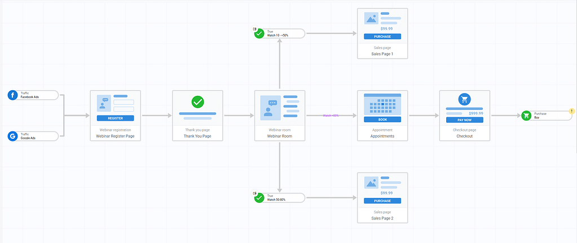
Task: Open the Checkout page node
Action: coord(465,116)
